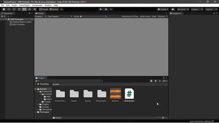
Task: Lock the Inspector panel
Action: coord(214,13)
